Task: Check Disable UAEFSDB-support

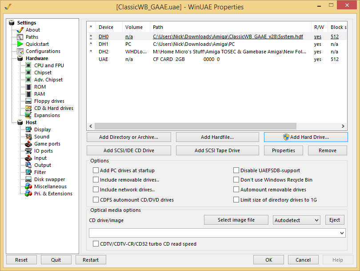Action: click(x=236, y=170)
